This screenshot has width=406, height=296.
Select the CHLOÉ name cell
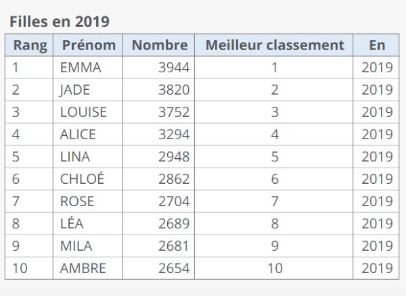pyautogui.click(x=82, y=179)
